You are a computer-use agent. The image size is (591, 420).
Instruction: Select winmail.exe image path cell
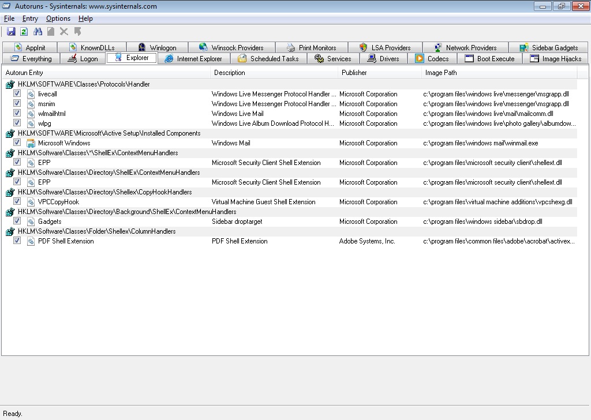481,143
